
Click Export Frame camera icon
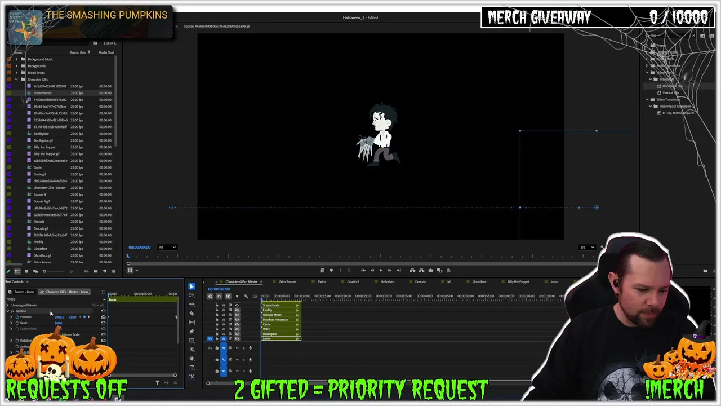tap(430, 270)
